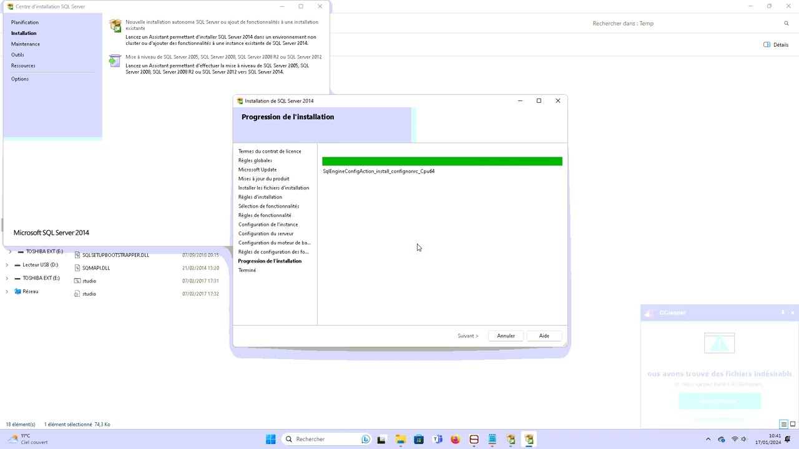Click the new standalone installation box icon
Image resolution: width=799 pixels, height=449 pixels.
(x=115, y=26)
